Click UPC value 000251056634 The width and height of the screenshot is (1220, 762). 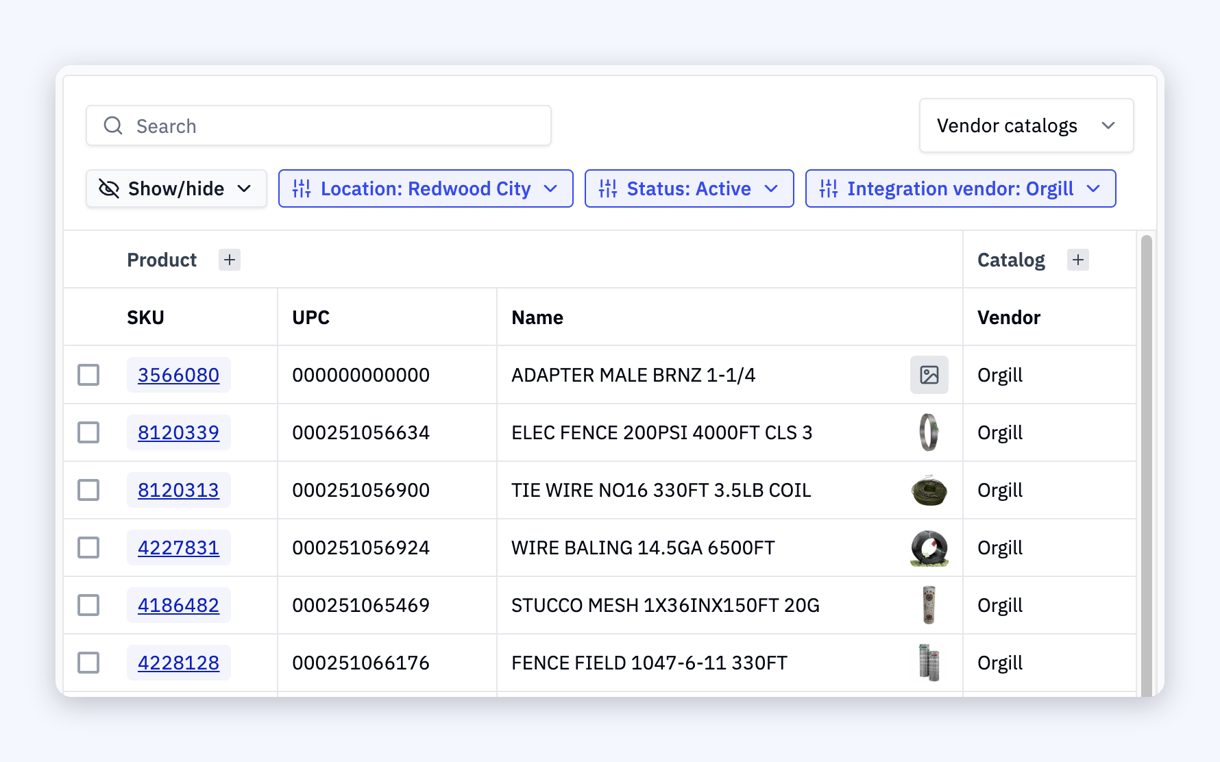point(361,432)
